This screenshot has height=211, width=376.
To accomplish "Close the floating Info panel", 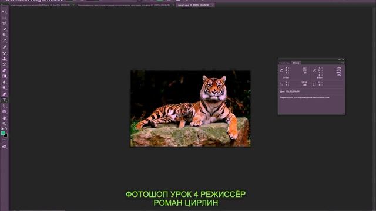I will point(343,59).
